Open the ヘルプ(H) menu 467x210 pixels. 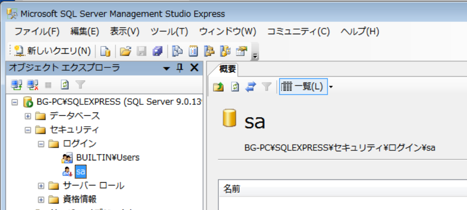tap(360, 31)
